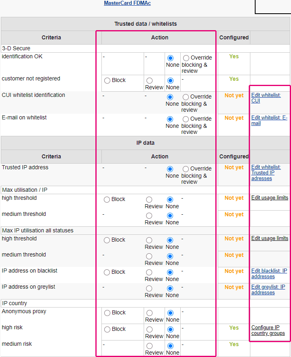This screenshot has height=357, width=291.
Task: Click Edit whitelist: E-mail link
Action: pyautogui.click(x=269, y=120)
